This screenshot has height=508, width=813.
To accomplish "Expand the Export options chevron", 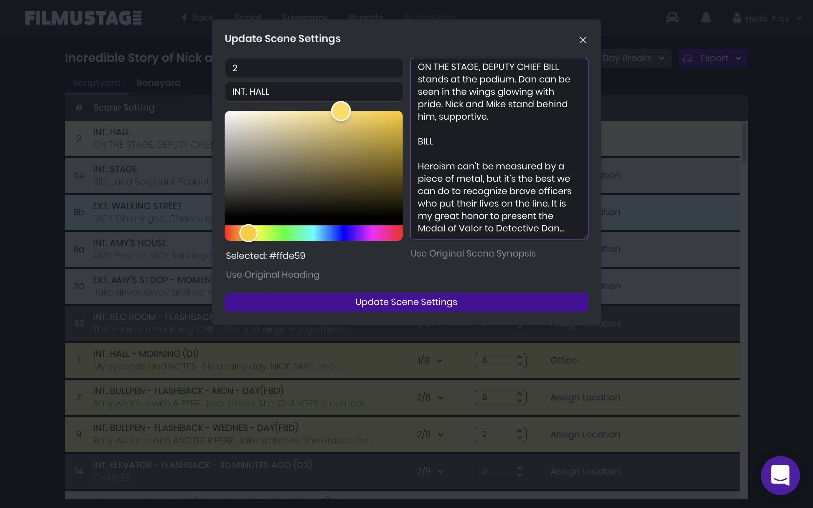I will 738,58.
